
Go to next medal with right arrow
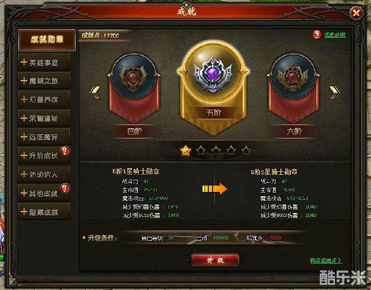coord(334,93)
